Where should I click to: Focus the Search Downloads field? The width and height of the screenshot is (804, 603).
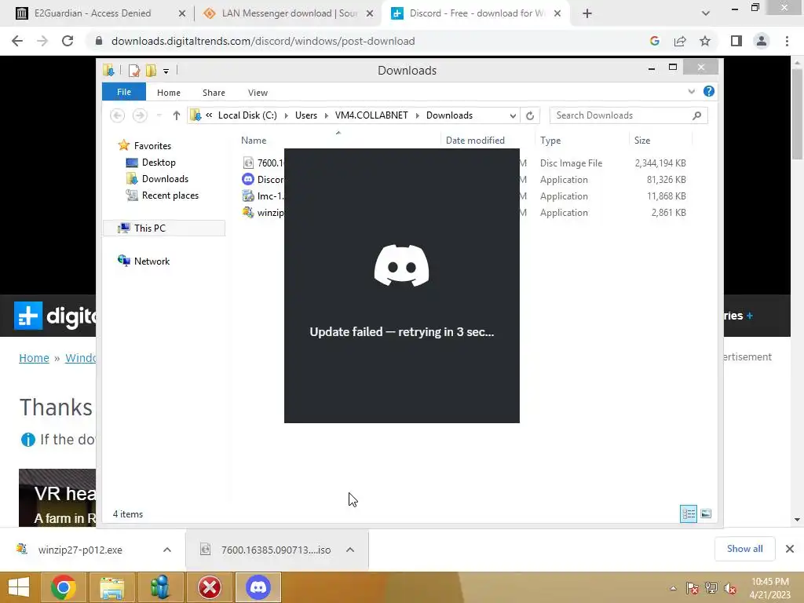[628, 115]
